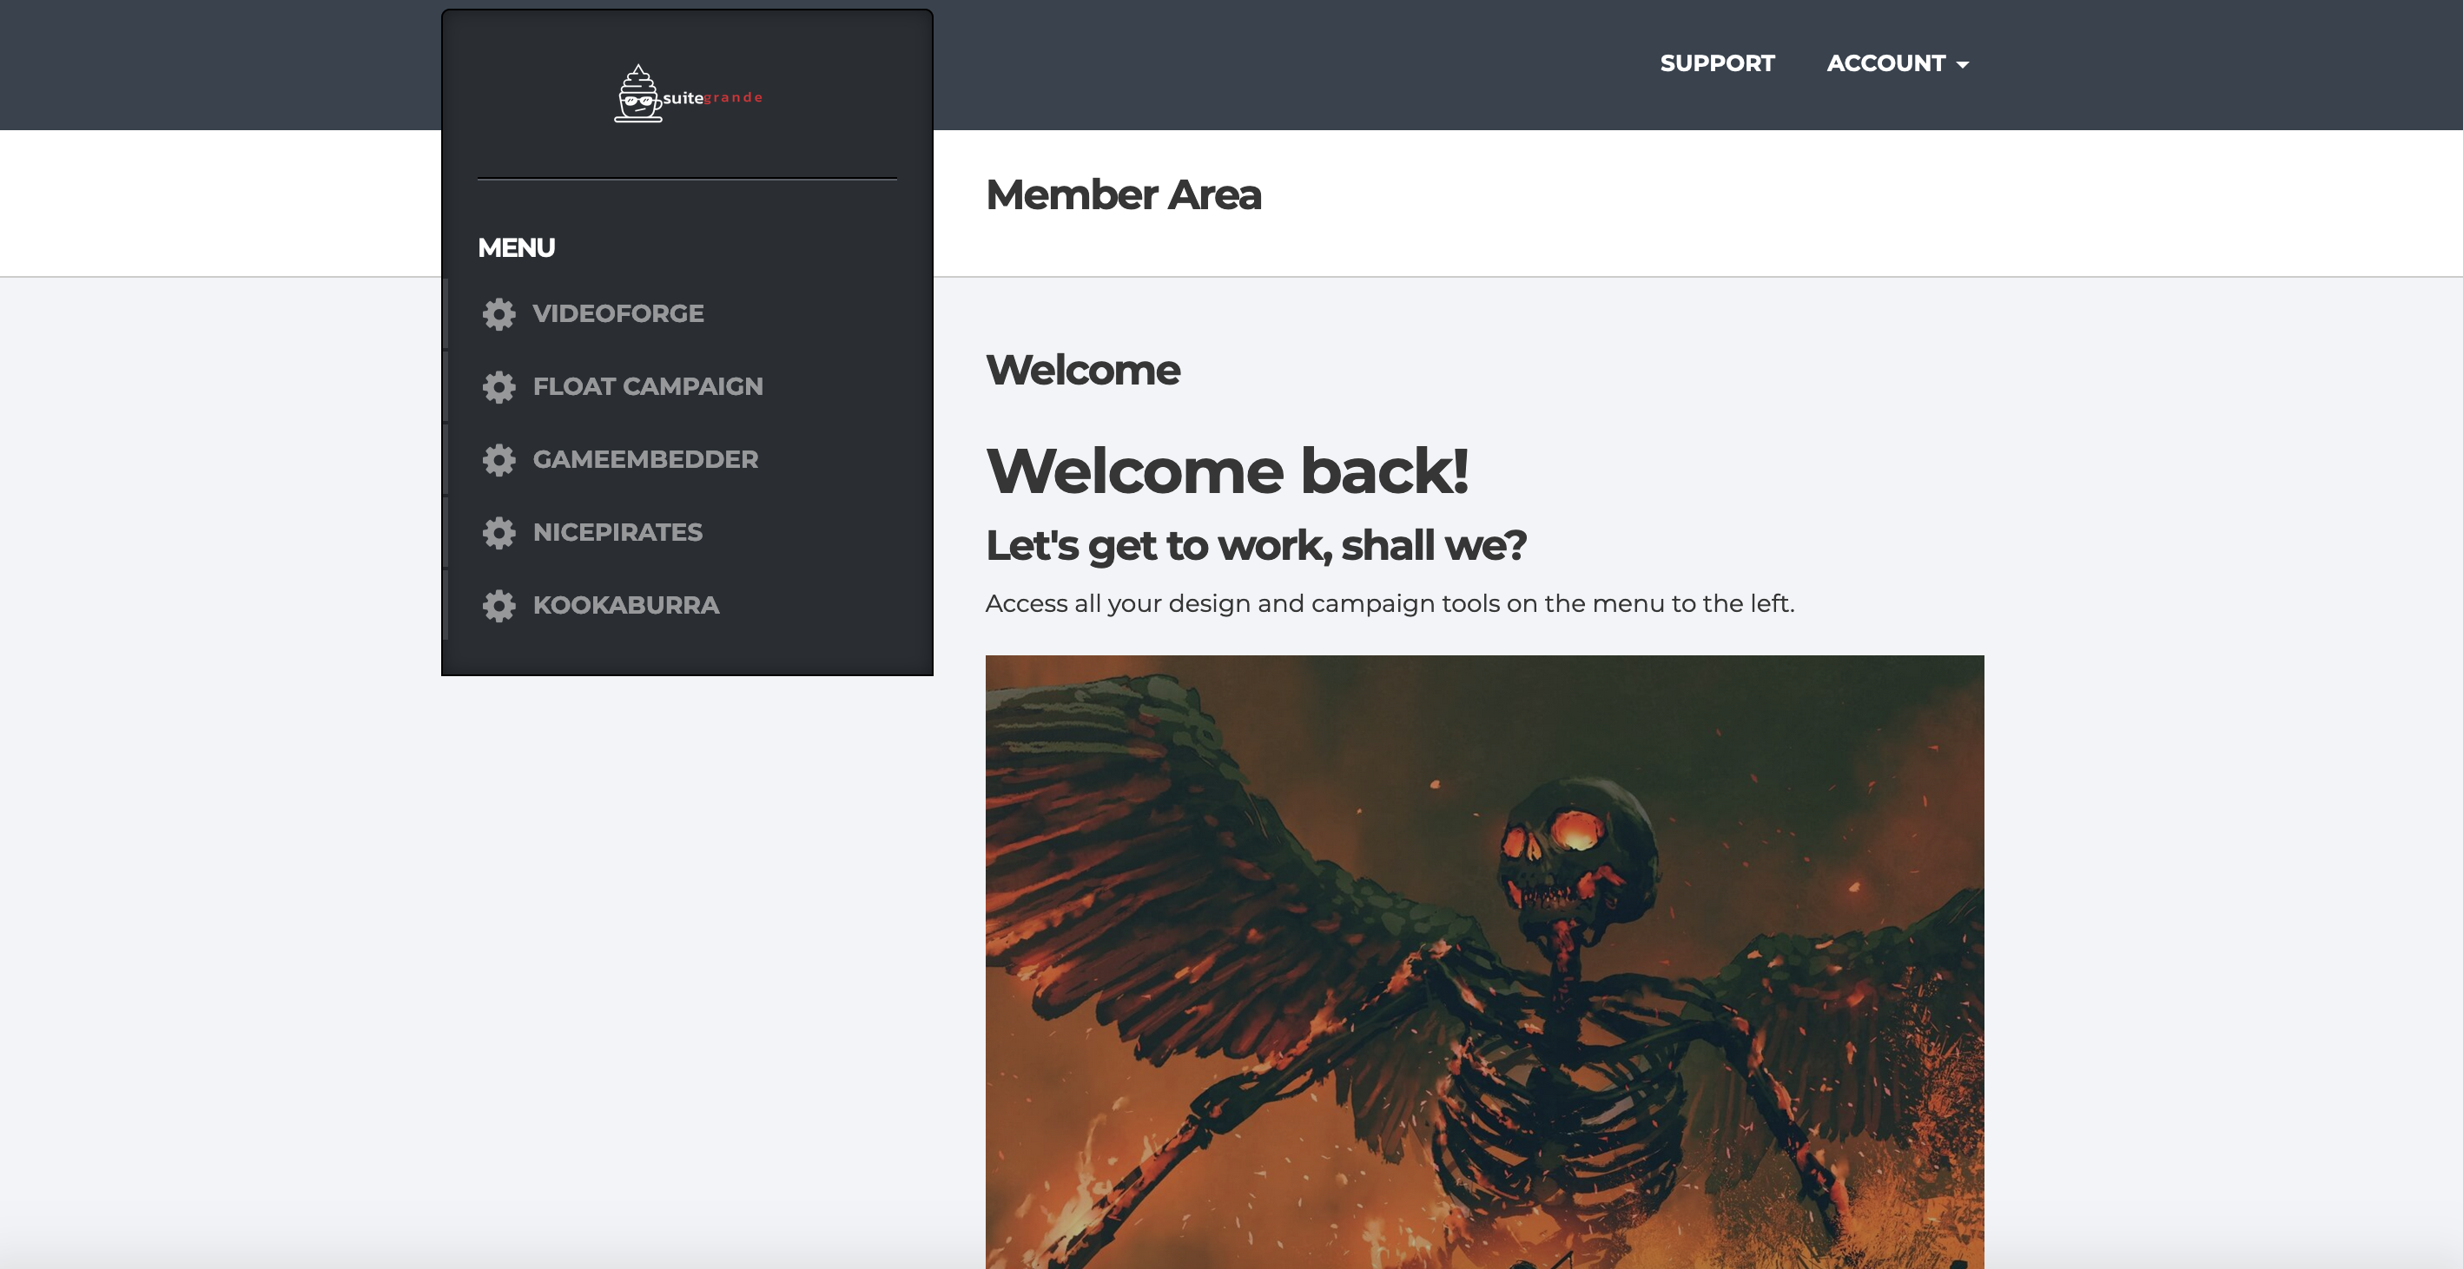
Task: Click the ACCOUNT dropdown caret arrow
Action: tap(1962, 65)
